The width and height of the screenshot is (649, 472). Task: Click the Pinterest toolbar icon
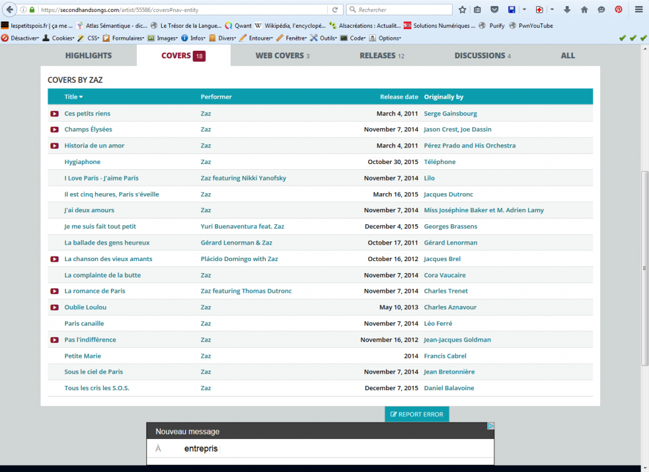(619, 10)
